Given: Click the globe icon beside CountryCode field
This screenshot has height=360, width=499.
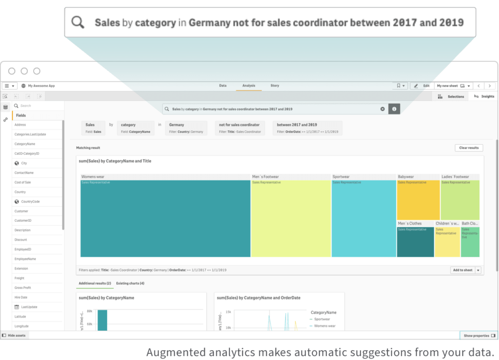Looking at the screenshot, I should tap(17, 202).
